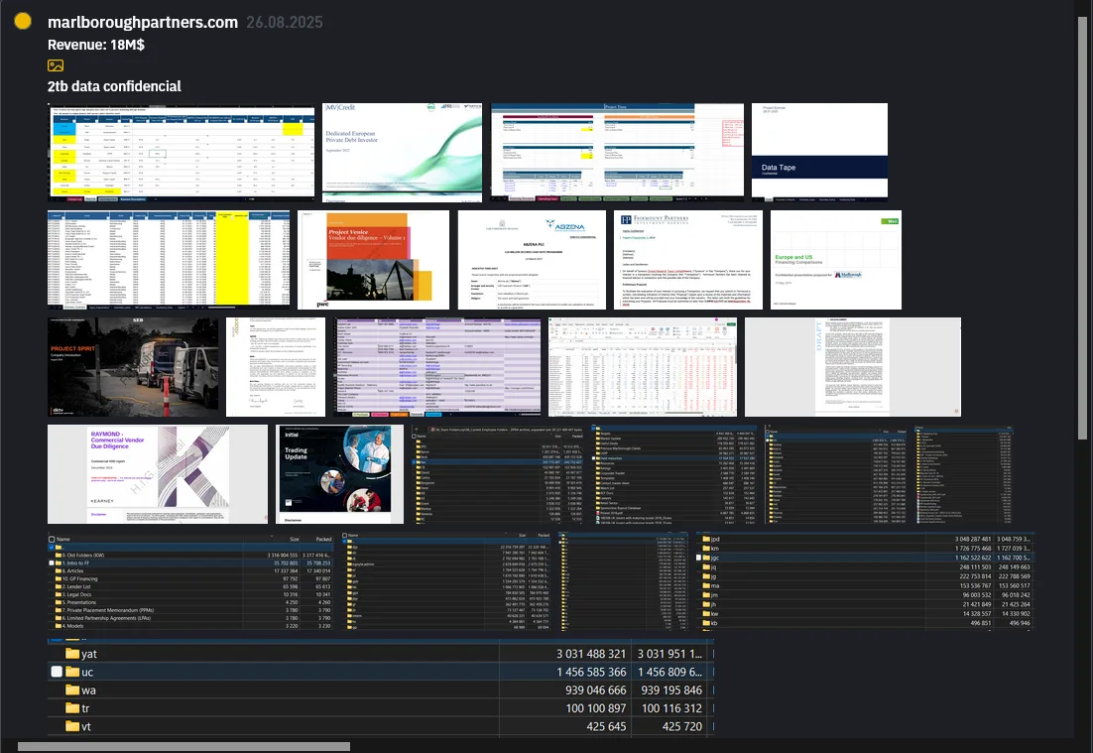This screenshot has width=1093, height=753.
Task: Click the uc folder icon
Action: pos(72,672)
